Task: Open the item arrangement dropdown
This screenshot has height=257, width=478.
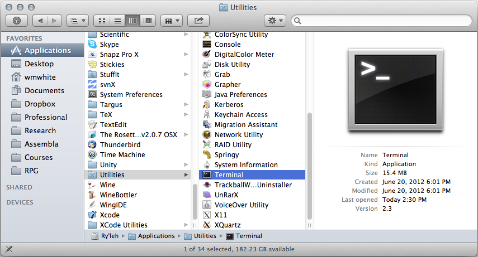Action: pyautogui.click(x=172, y=21)
